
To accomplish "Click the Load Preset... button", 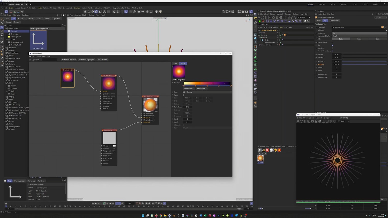I will point(189,89).
